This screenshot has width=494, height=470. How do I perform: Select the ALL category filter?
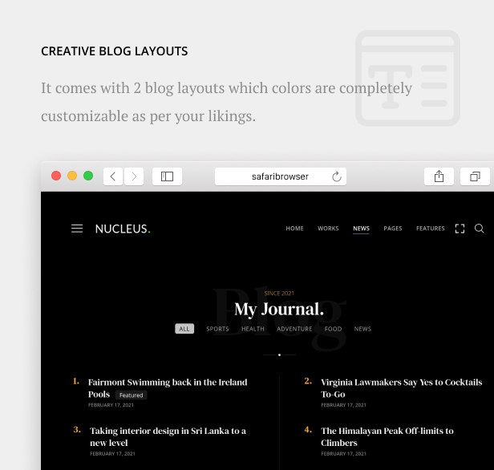click(x=184, y=329)
